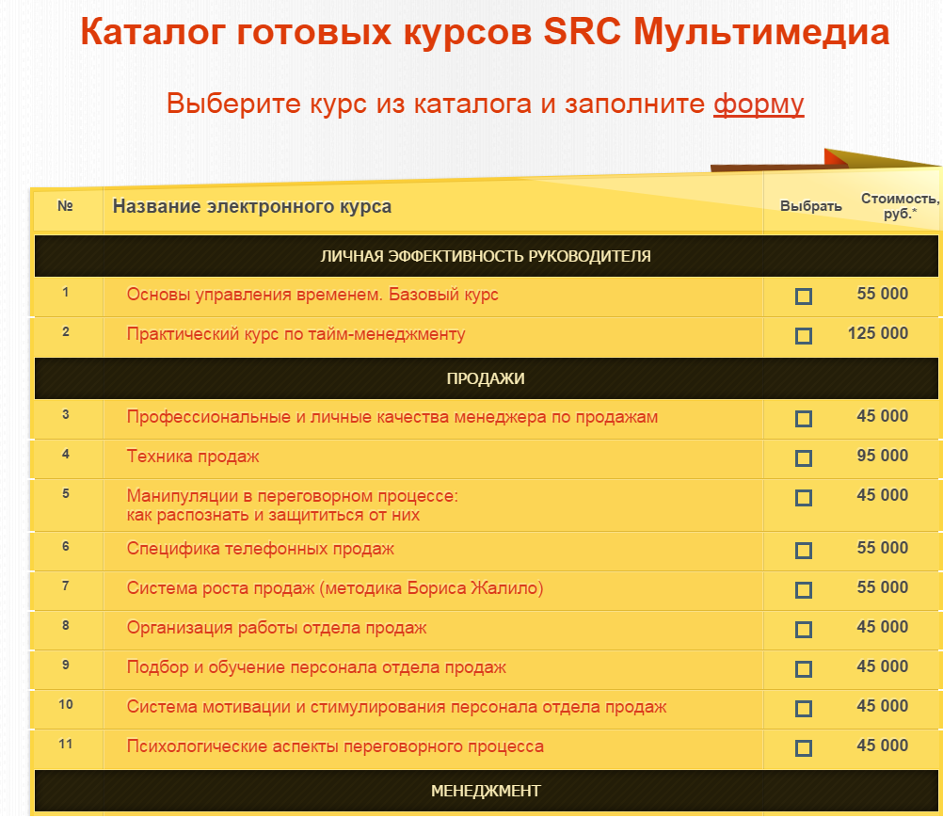Click the price '55 000' in row 1
The image size is (943, 818).
point(882,294)
